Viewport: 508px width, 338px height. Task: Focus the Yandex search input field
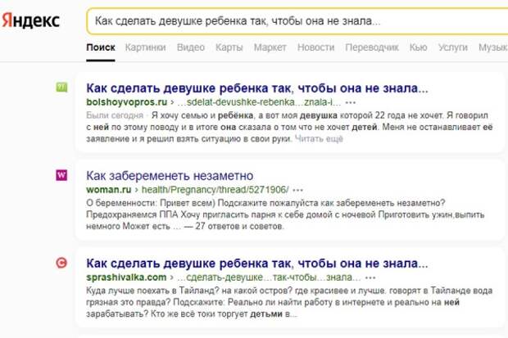(297, 21)
